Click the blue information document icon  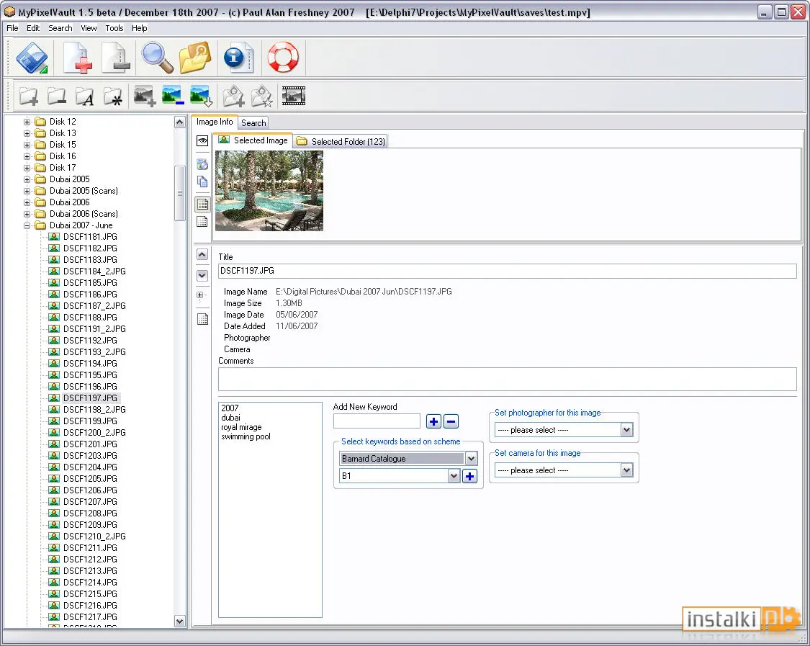click(238, 58)
